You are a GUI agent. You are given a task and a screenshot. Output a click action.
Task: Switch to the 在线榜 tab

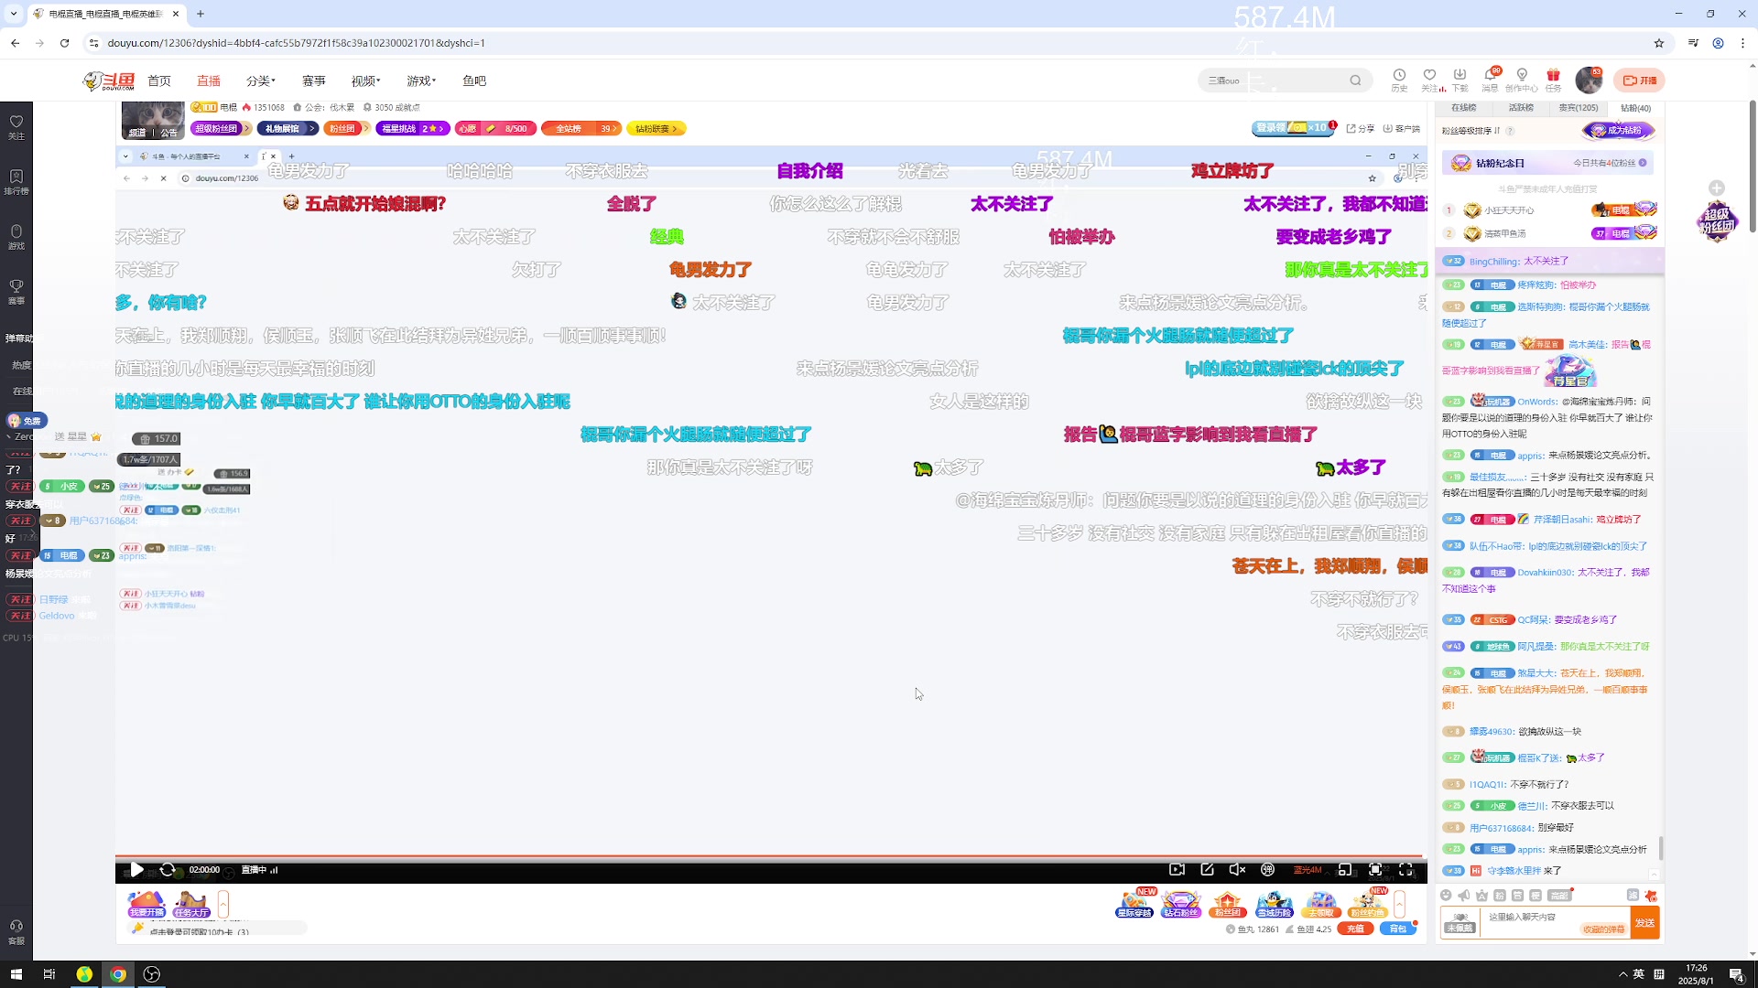tap(1463, 108)
